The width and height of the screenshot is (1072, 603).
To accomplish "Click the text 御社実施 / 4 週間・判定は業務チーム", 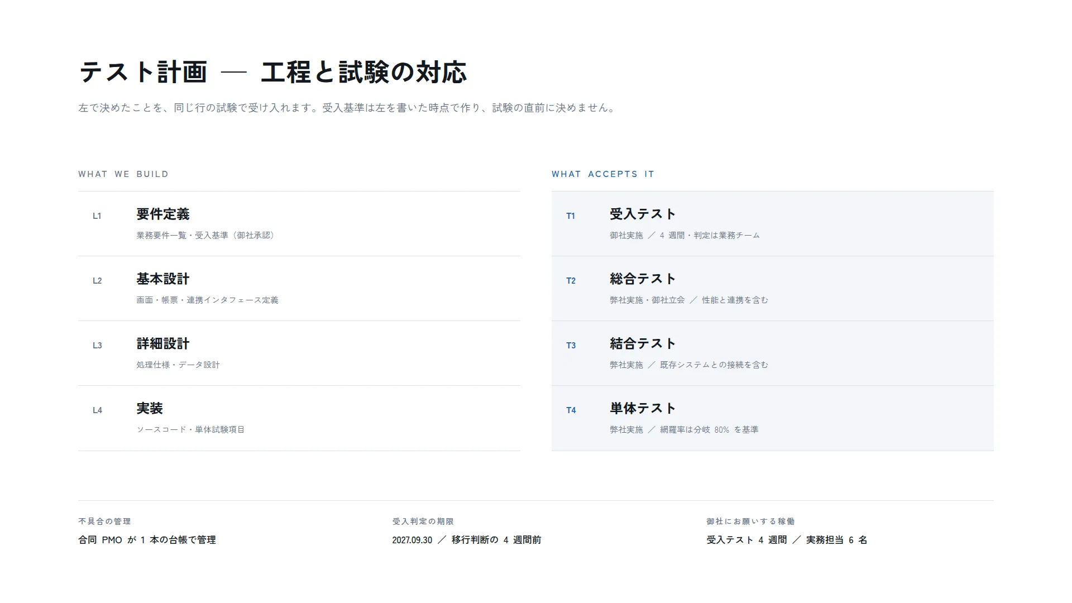I will click(x=685, y=236).
